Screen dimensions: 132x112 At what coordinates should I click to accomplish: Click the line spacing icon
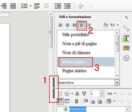tap(24, 6)
